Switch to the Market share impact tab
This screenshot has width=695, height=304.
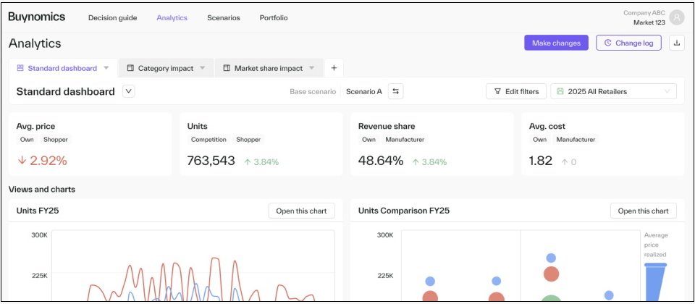[269, 68]
